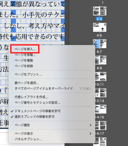The width and height of the screenshot is (128, 146).
Task: Click document text line しかし、考え方やマイ
Action: pyautogui.click(x=34, y=26)
